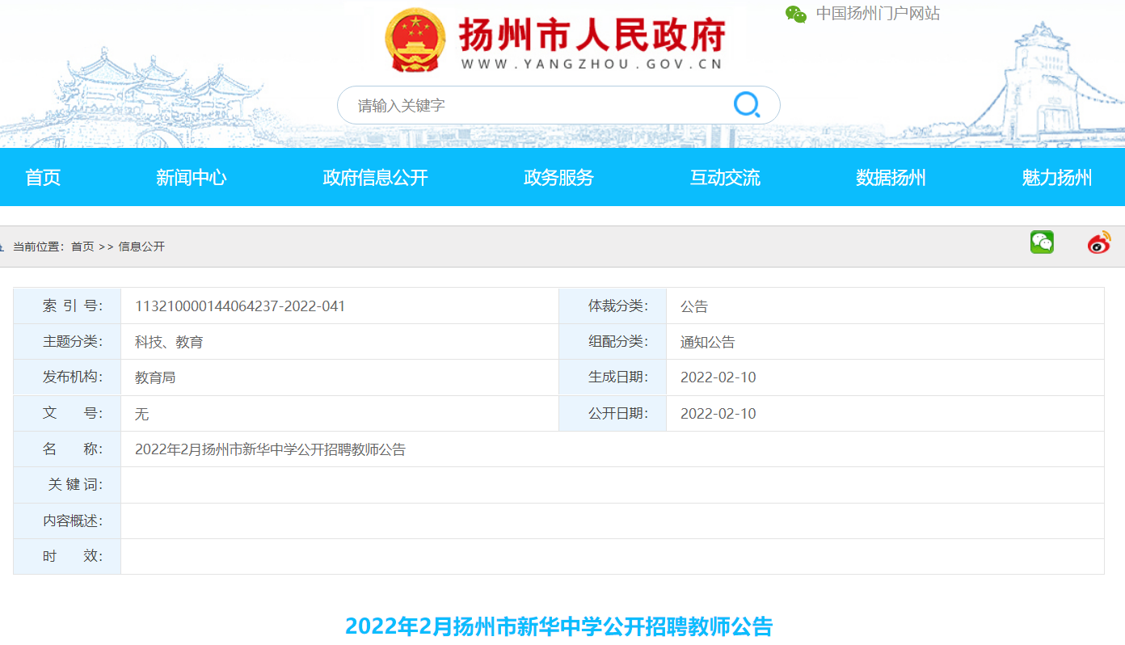
Task: Focus the 请输入关键字 search box
Action: click(533, 106)
